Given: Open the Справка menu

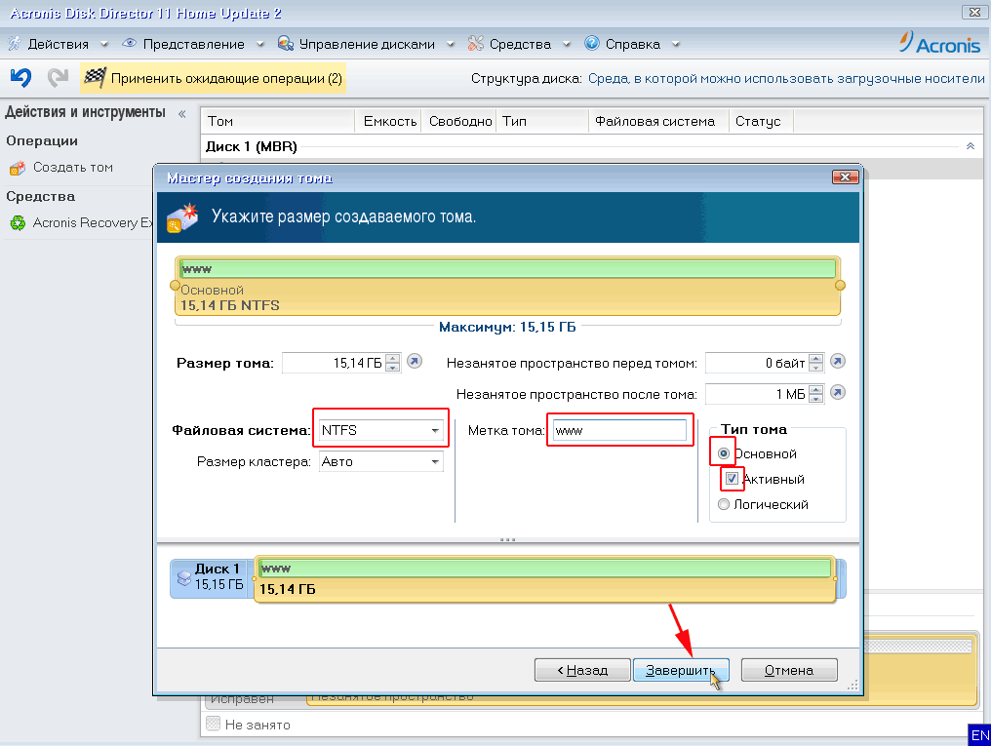Looking at the screenshot, I should pyautogui.click(x=633, y=44).
